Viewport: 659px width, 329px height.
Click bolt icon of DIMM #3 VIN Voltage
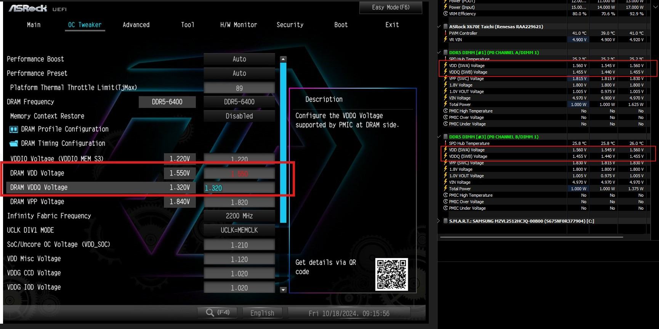coord(445,182)
